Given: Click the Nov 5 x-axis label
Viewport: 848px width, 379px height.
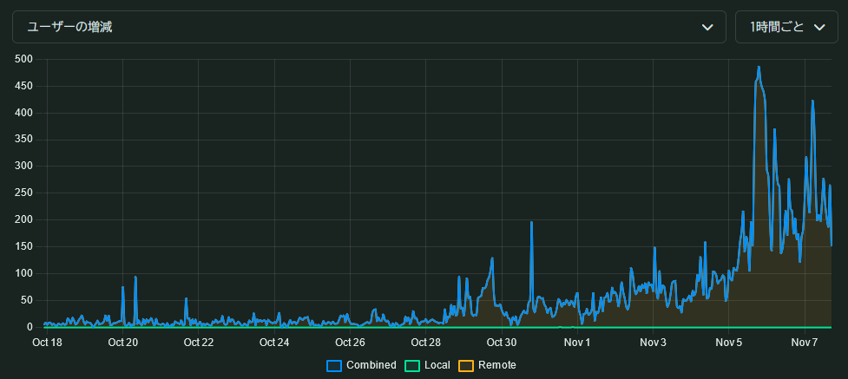Looking at the screenshot, I should [x=729, y=343].
